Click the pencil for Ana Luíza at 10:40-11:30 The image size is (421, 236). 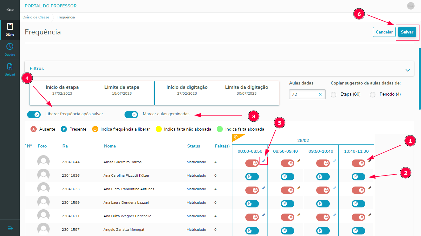370,215
